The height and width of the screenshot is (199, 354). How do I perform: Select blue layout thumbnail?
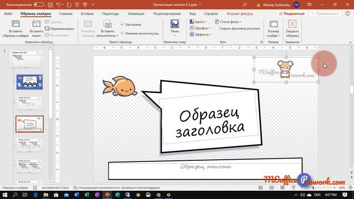(29, 82)
